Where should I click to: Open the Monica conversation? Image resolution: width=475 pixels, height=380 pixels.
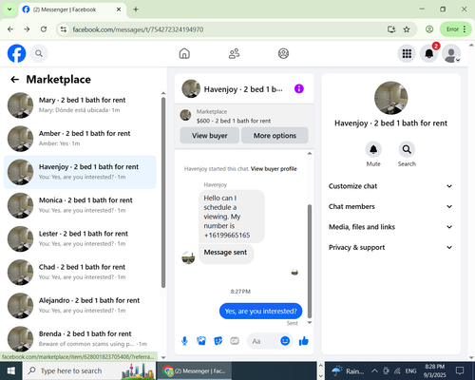[80, 205]
